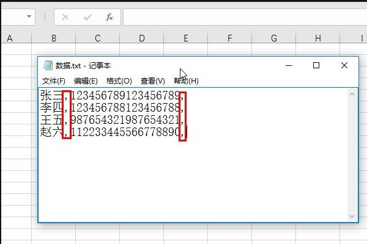Screen dimensions: 367x244
Task: Open the 格式(O) menu in Notepad
Action: pos(119,81)
